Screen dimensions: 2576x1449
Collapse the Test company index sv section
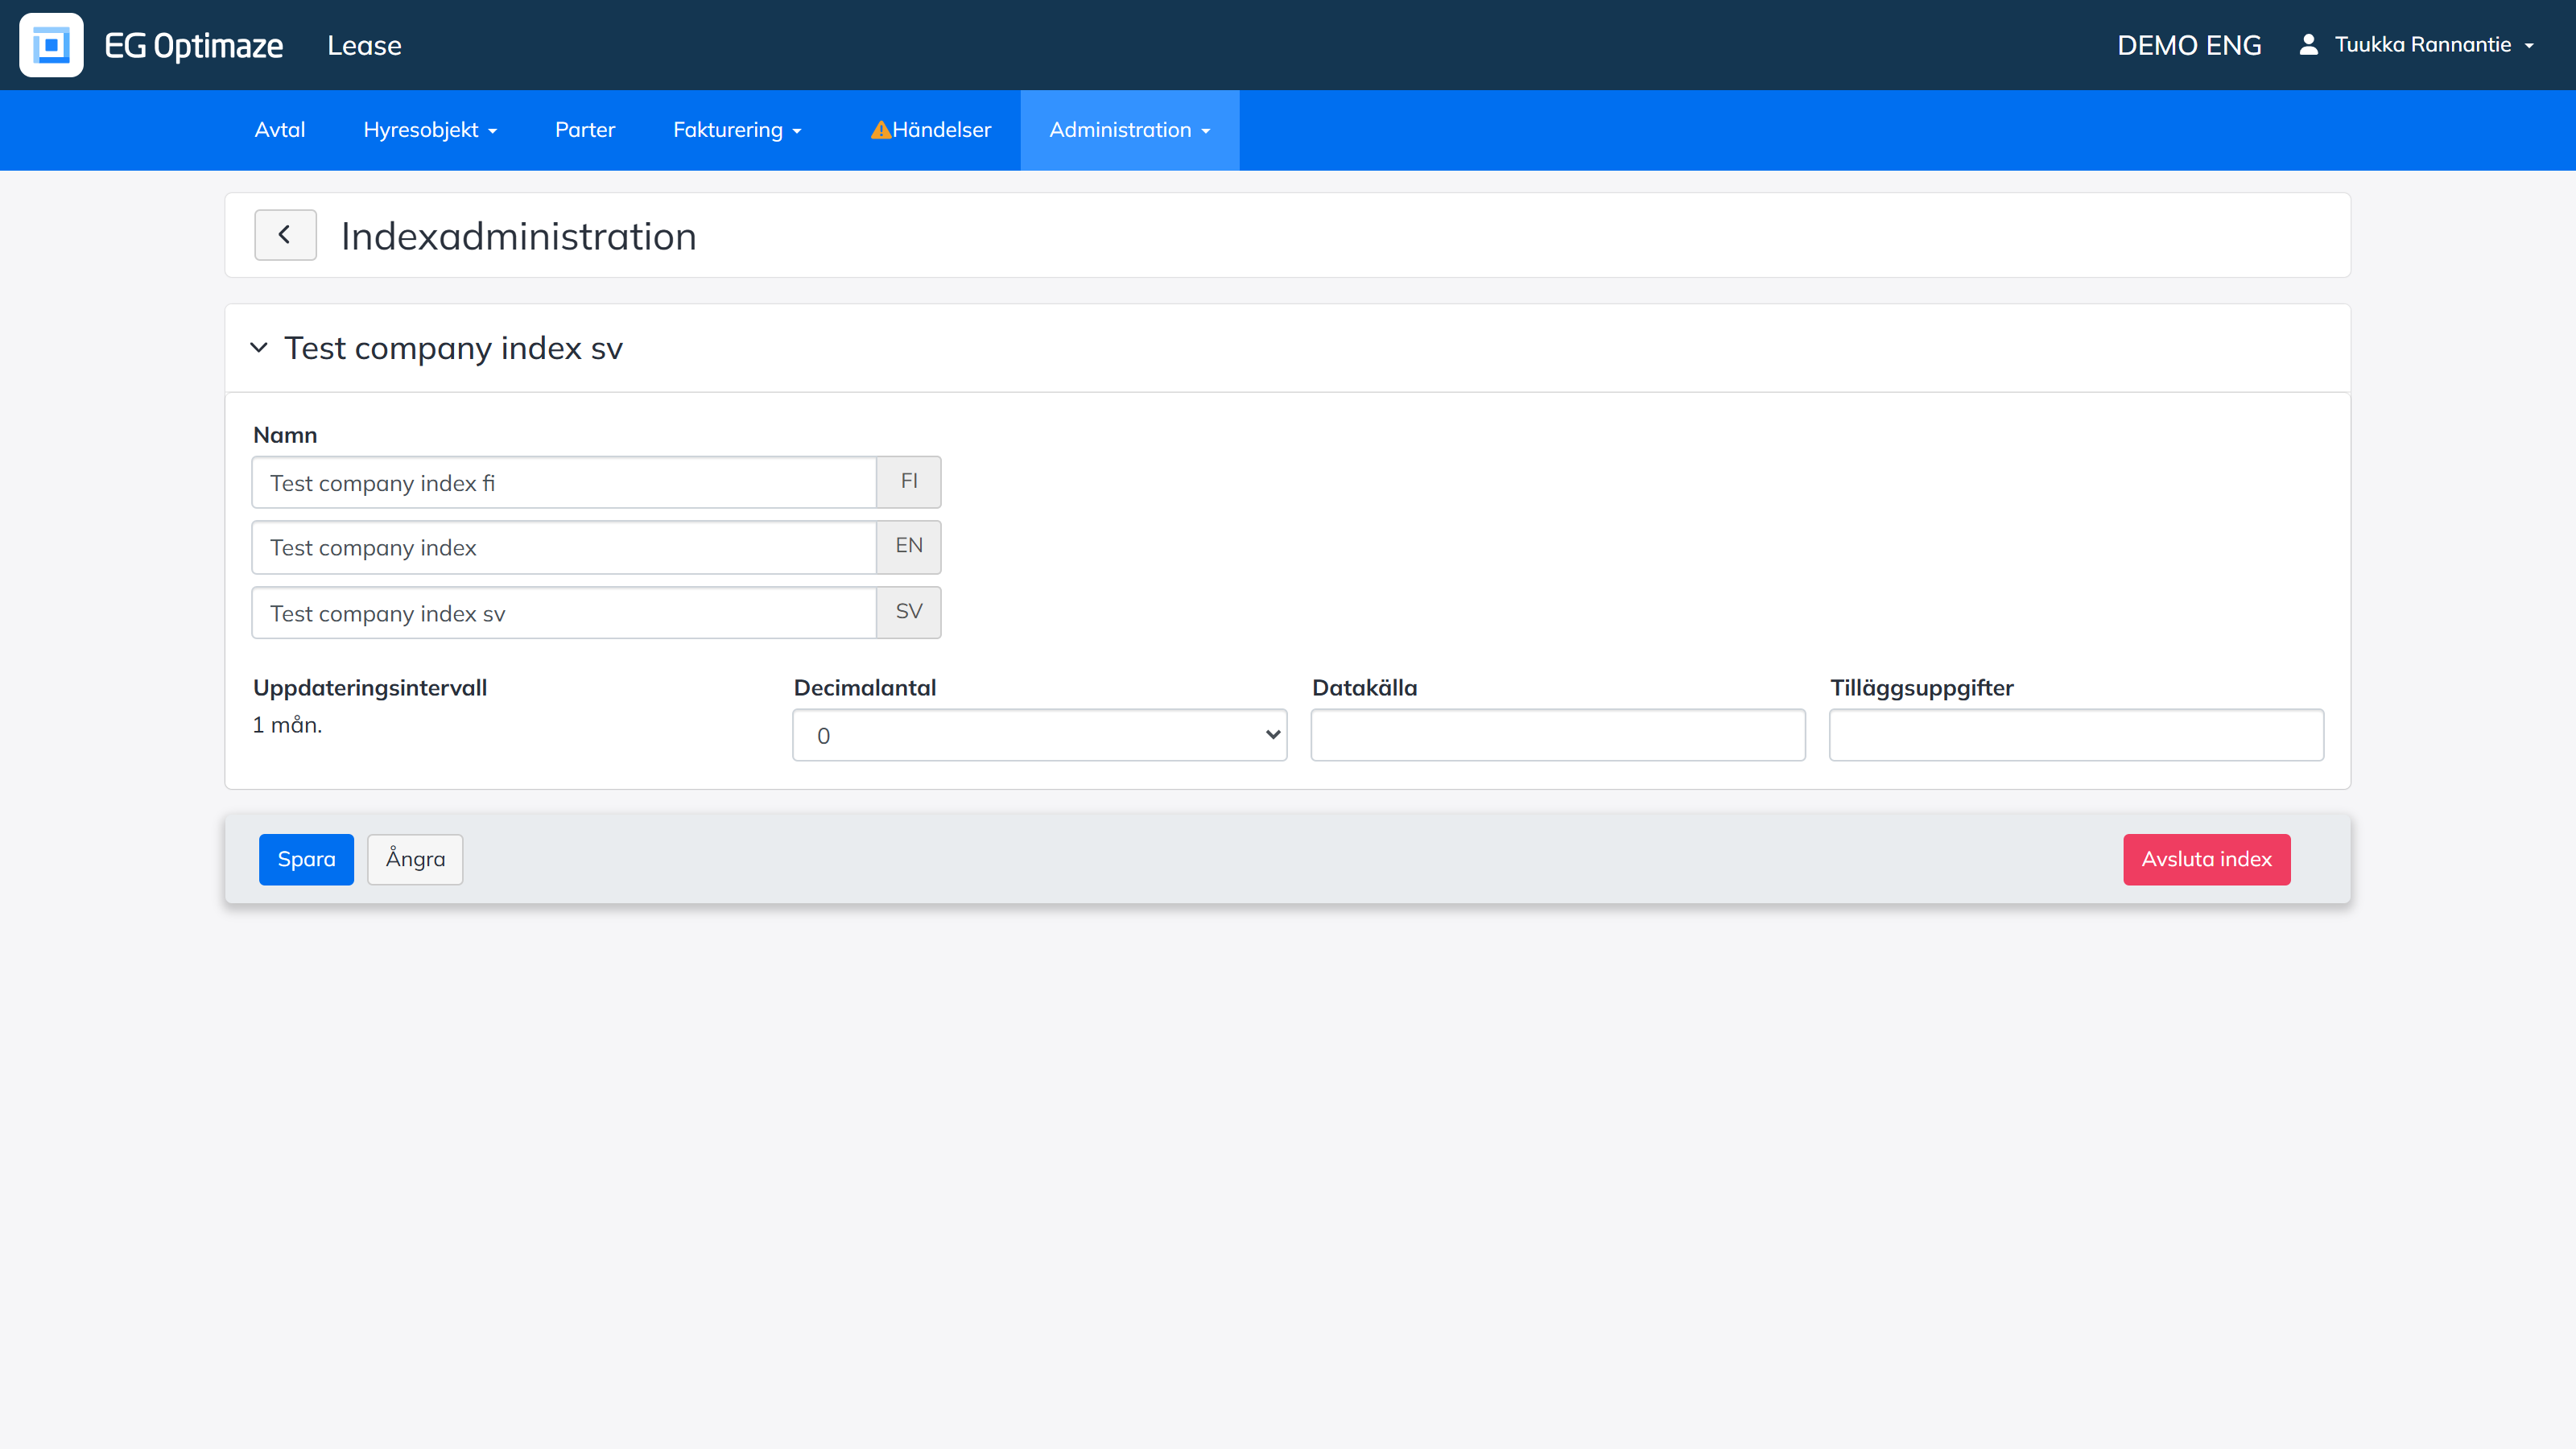click(x=259, y=348)
